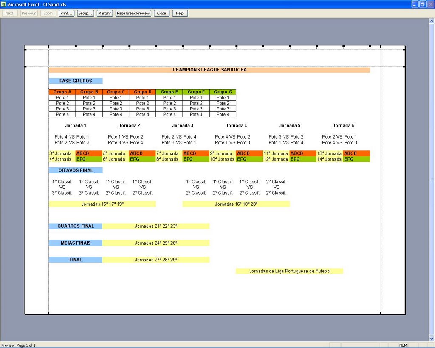435x348 pixels.
Task: Select the '9ª Jornada' label
Action: [x=221, y=153]
